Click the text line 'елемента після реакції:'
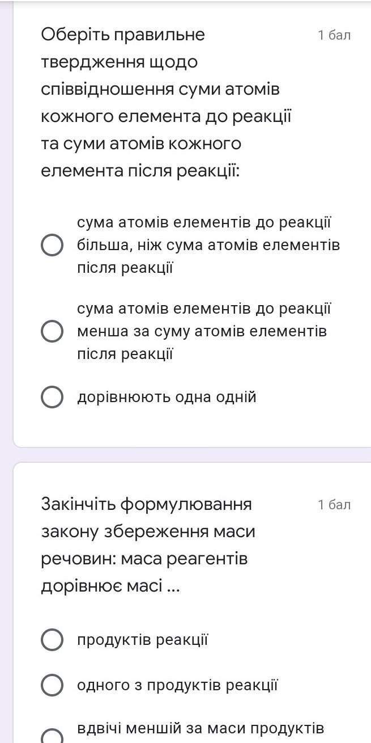Viewport: 371px width, 743px height. click(140, 171)
